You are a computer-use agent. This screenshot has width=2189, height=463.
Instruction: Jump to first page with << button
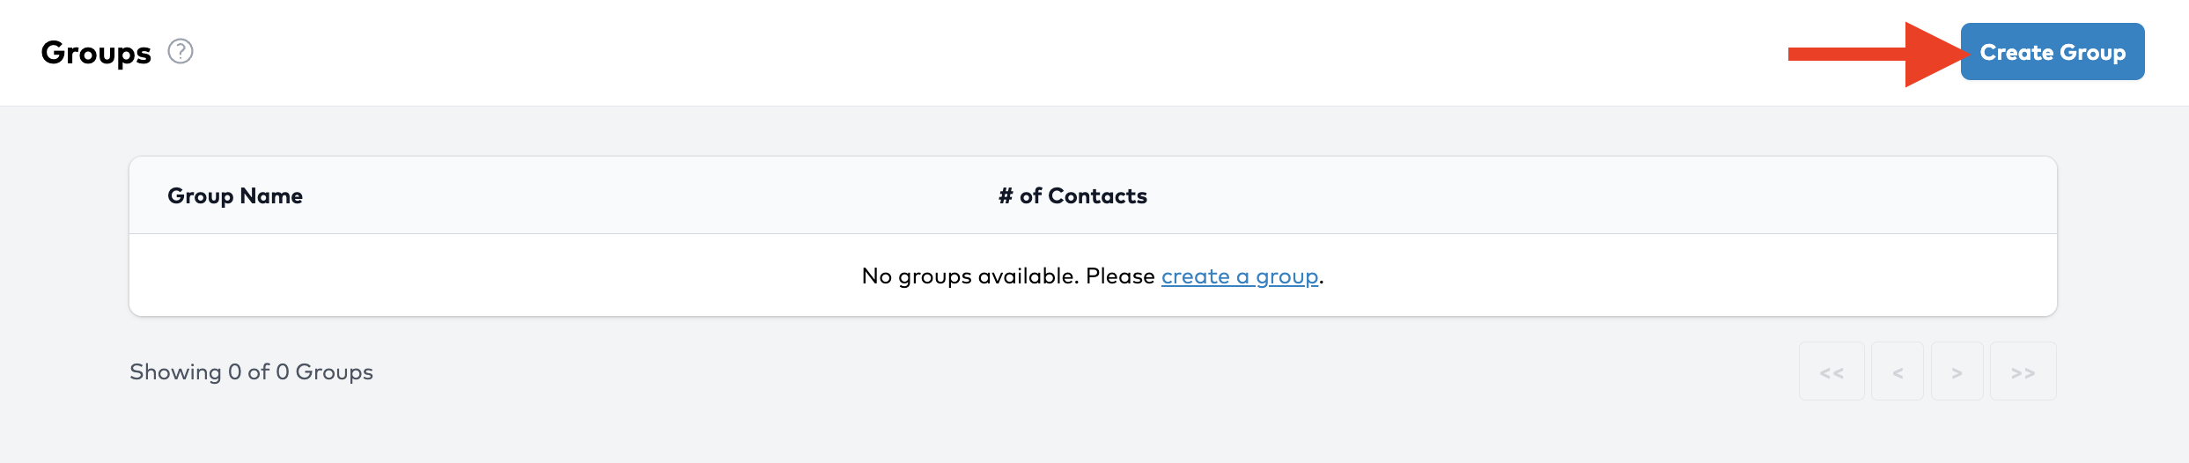[1832, 372]
